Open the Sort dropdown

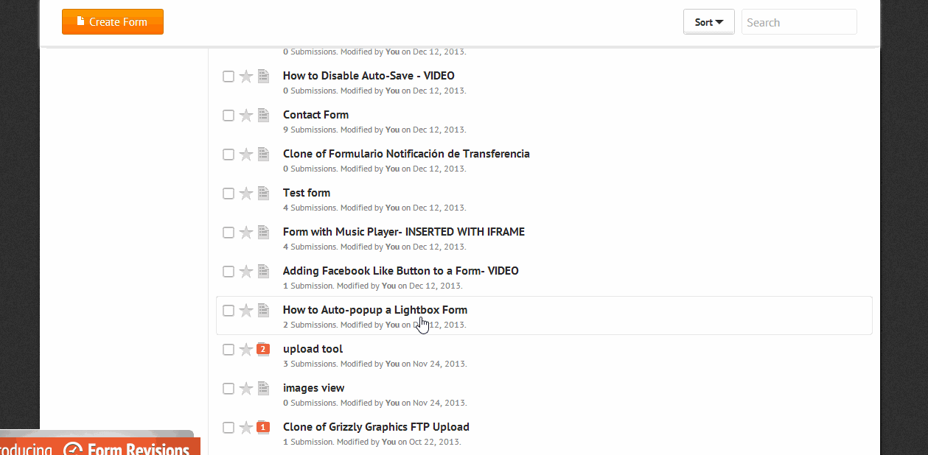[708, 22]
